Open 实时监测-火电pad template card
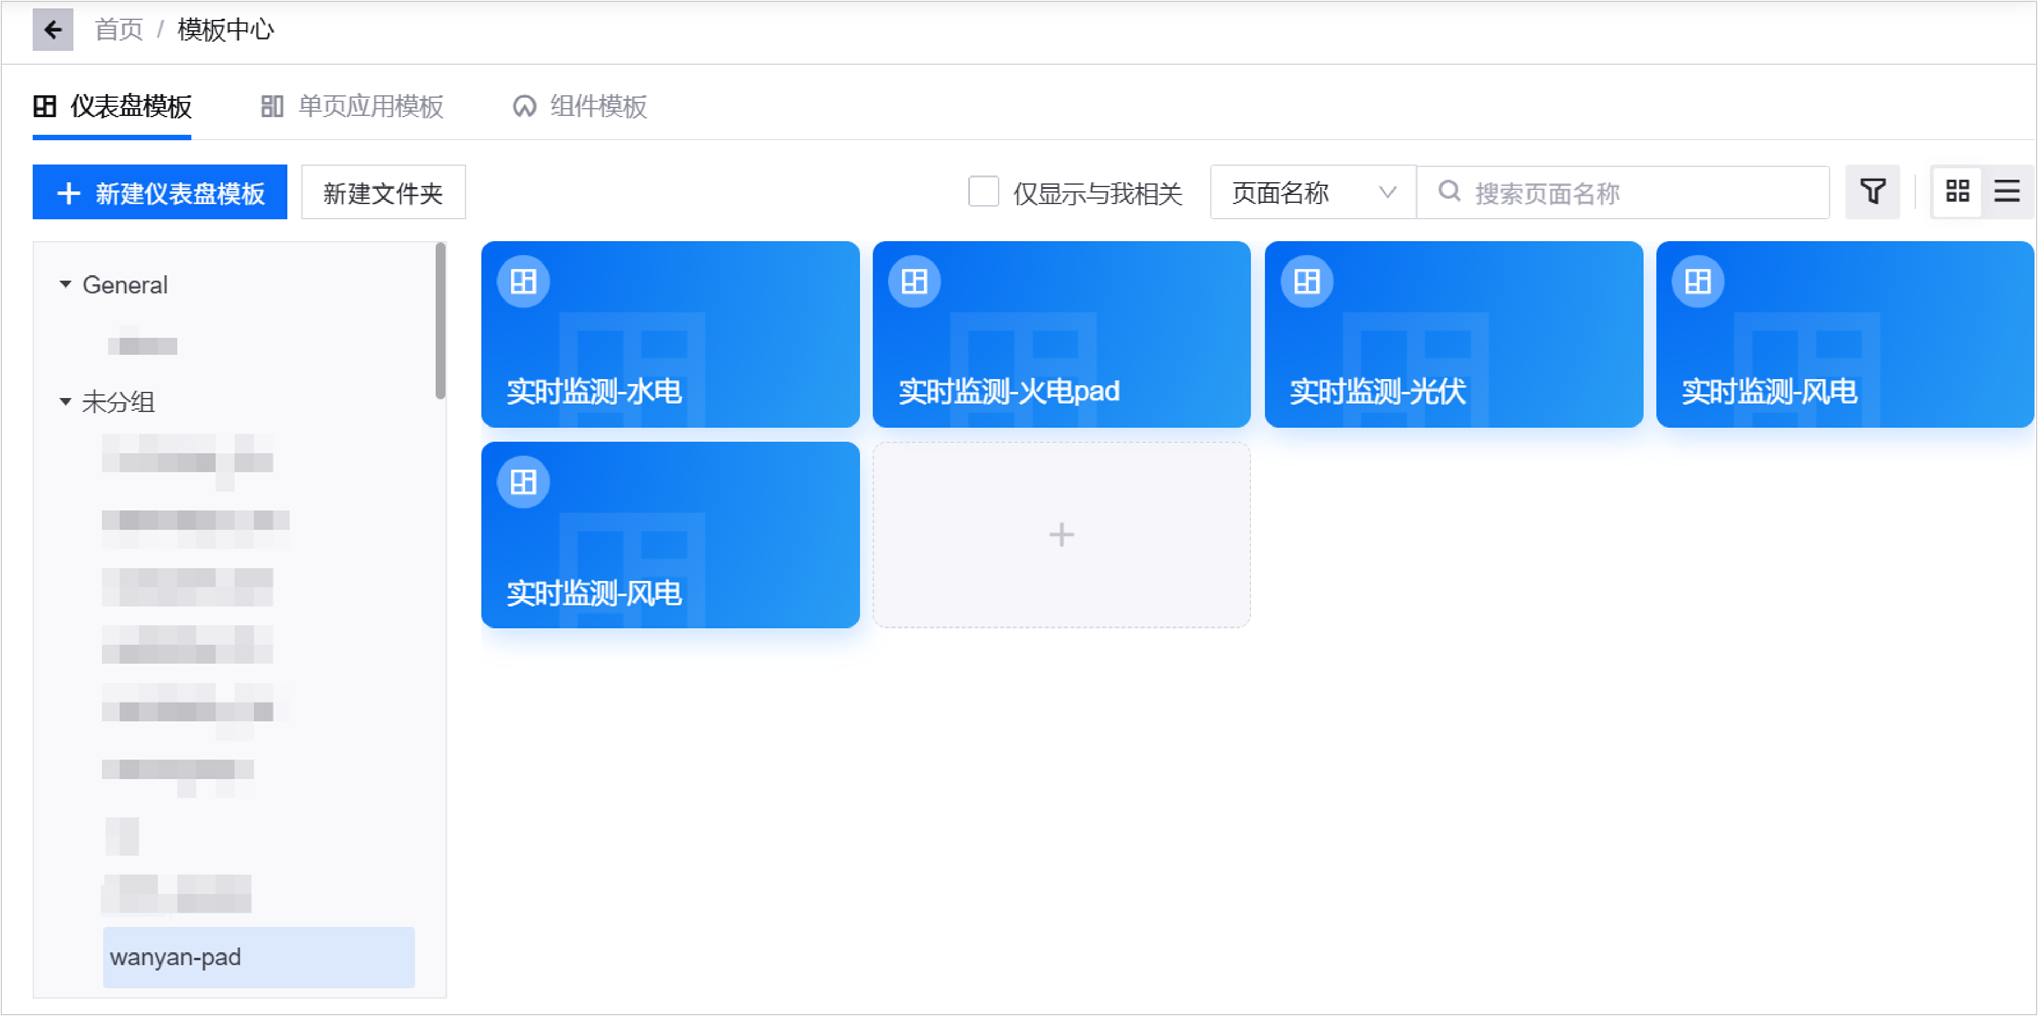Viewport: 2038px width, 1016px height. point(1061,334)
